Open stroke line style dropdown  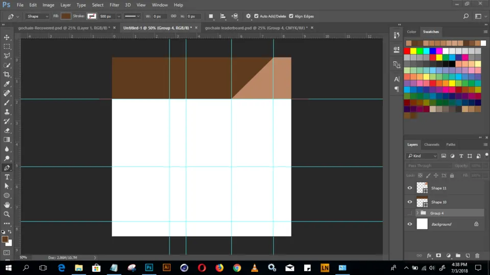pyautogui.click(x=132, y=16)
